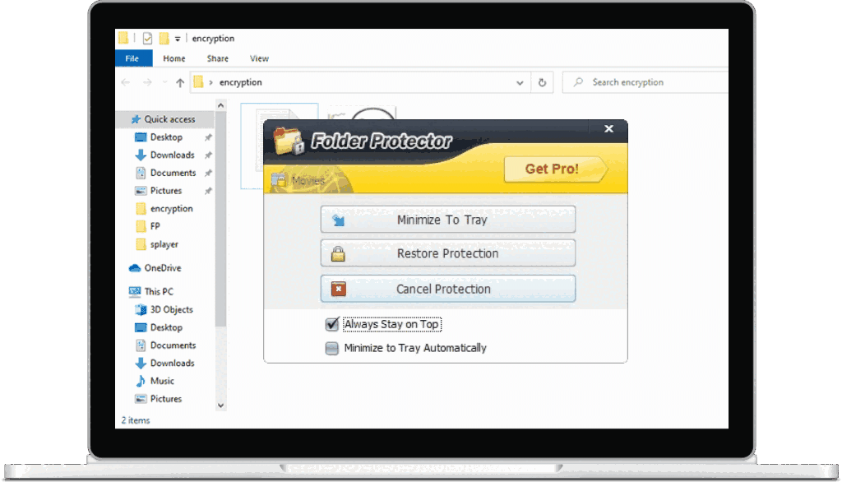Click the pin icon beside Pictures

(208, 191)
